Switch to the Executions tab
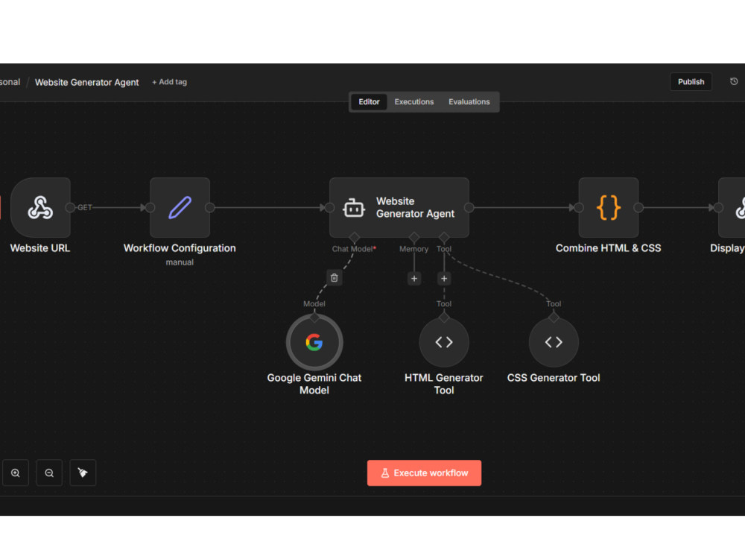 point(413,101)
